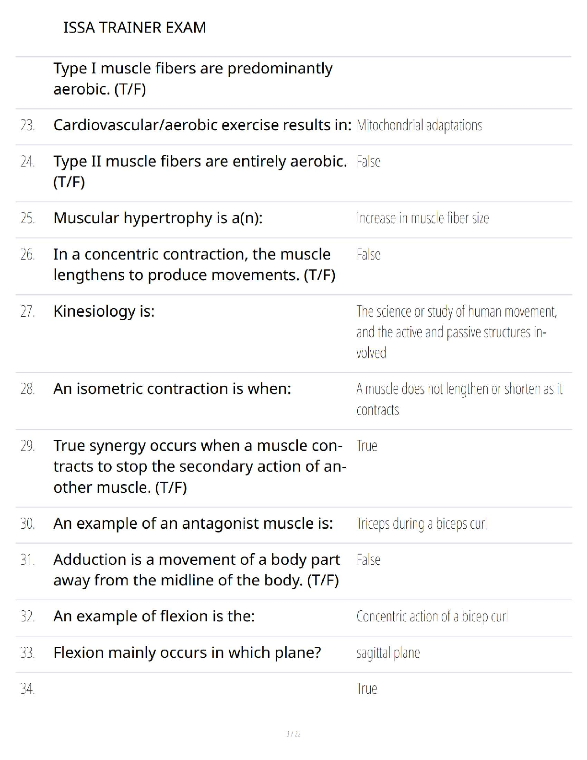Click the true synergy question text
The width and height of the screenshot is (587, 760).
pos(200,466)
